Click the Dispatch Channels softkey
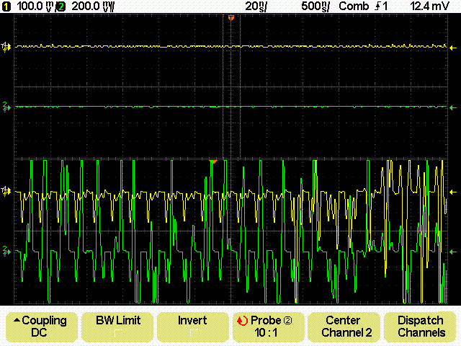 pyautogui.click(x=420, y=327)
